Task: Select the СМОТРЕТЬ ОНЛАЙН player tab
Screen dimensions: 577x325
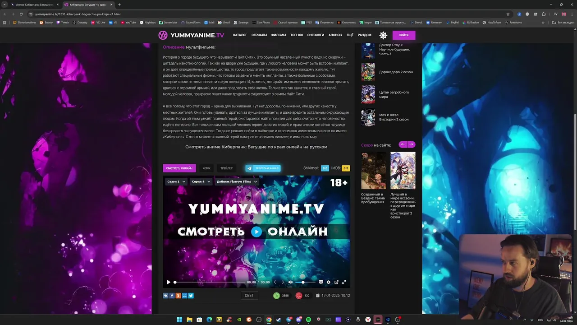Action: pos(179,168)
